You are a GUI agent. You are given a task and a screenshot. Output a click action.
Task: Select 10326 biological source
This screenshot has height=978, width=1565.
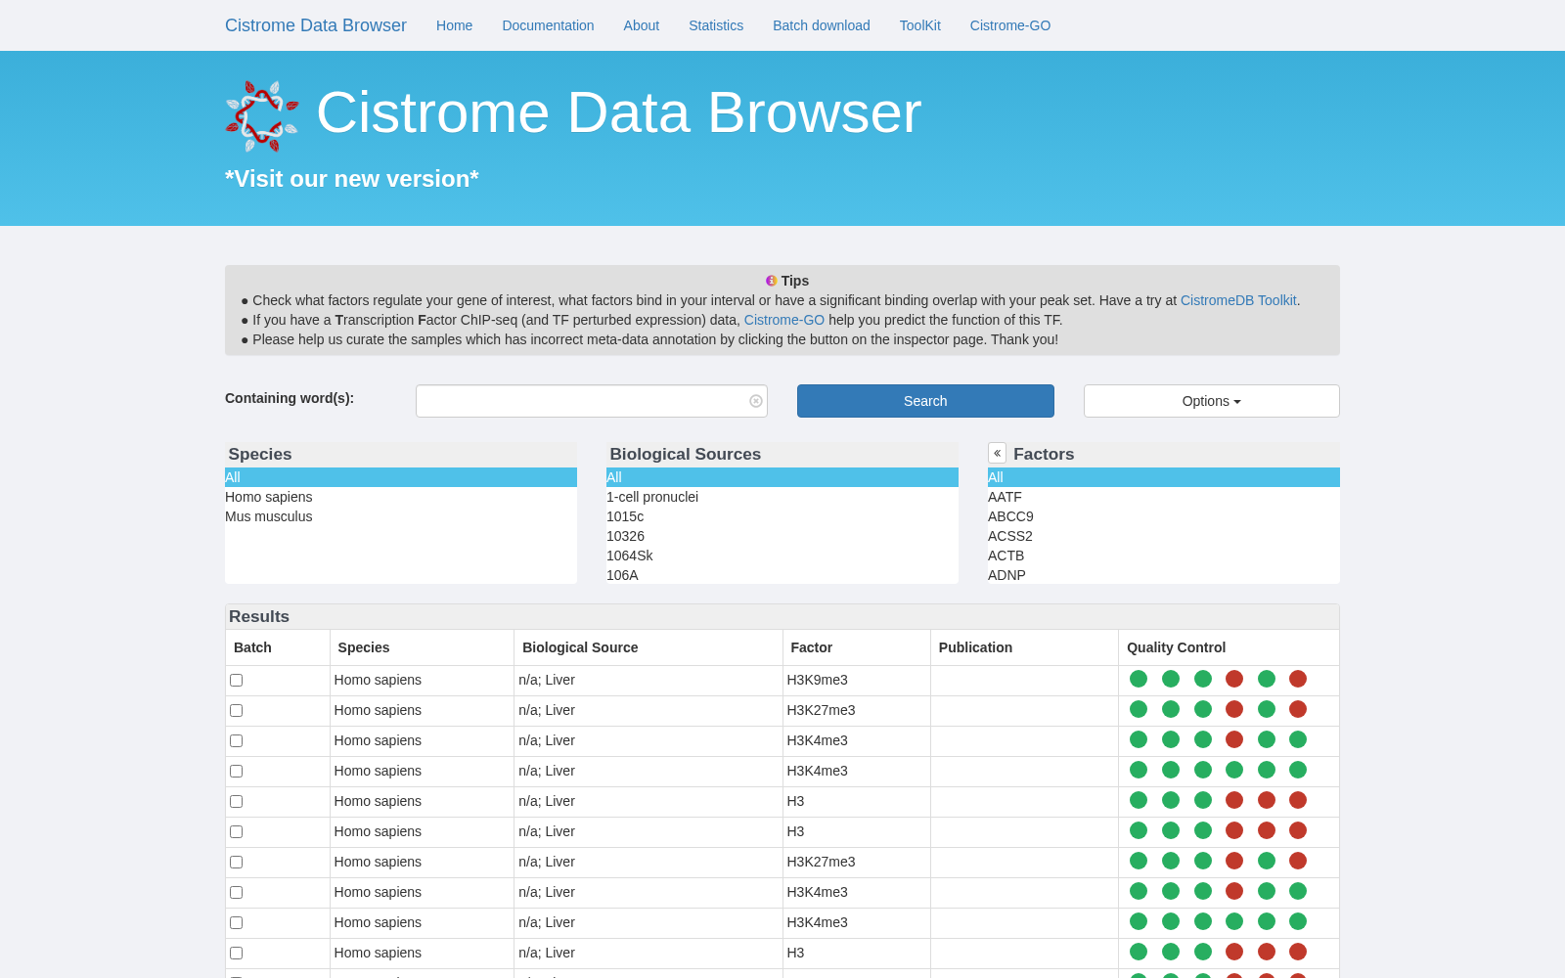(782, 536)
